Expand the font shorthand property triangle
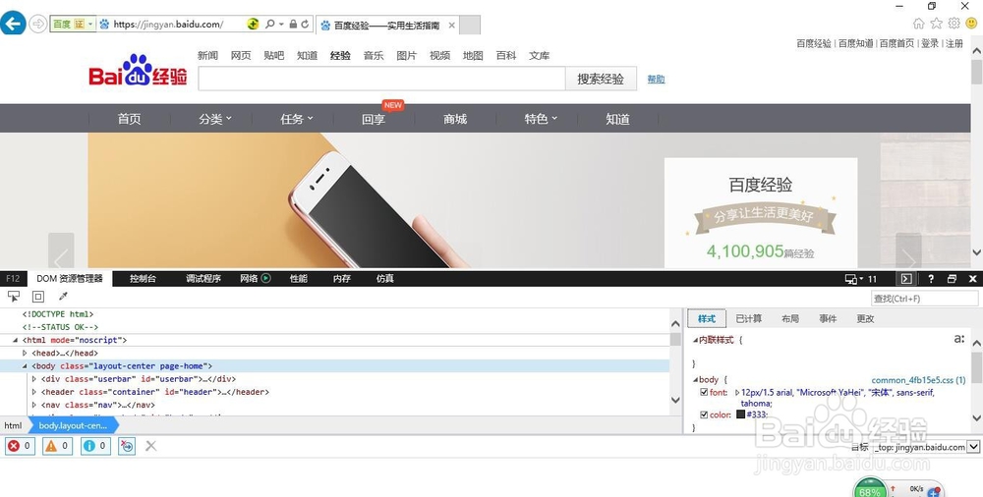The image size is (983, 497). point(737,392)
